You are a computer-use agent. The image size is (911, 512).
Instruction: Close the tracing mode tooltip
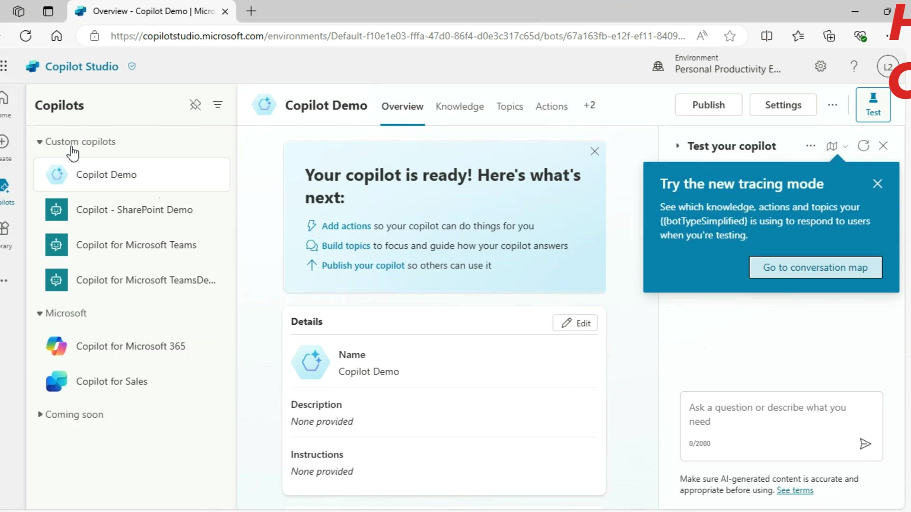click(877, 184)
